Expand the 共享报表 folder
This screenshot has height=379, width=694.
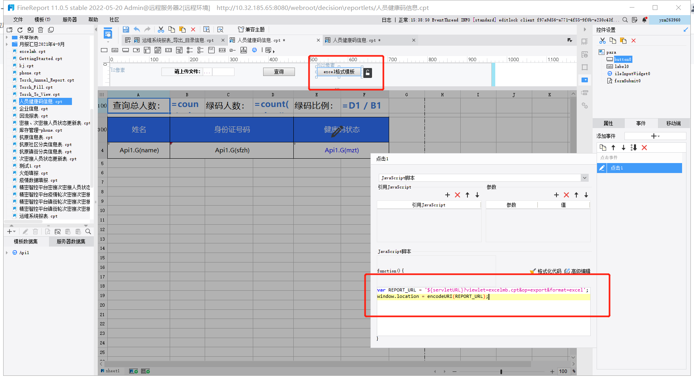tap(7, 37)
